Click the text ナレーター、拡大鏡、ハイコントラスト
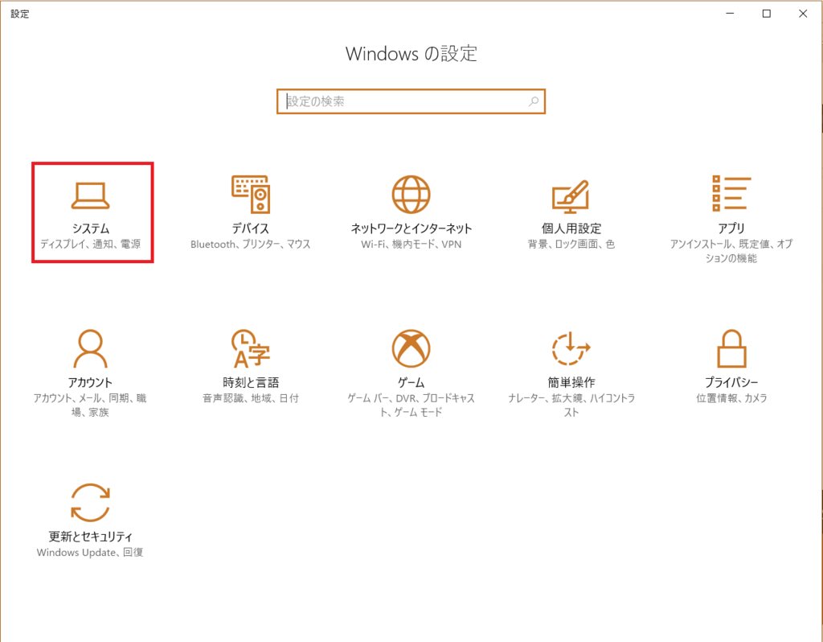 click(x=571, y=405)
